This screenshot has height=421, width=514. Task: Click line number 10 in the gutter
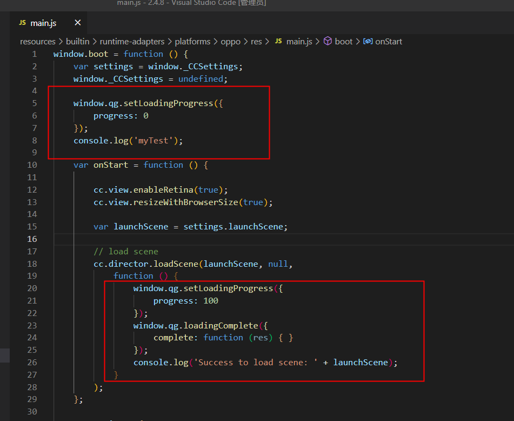32,165
